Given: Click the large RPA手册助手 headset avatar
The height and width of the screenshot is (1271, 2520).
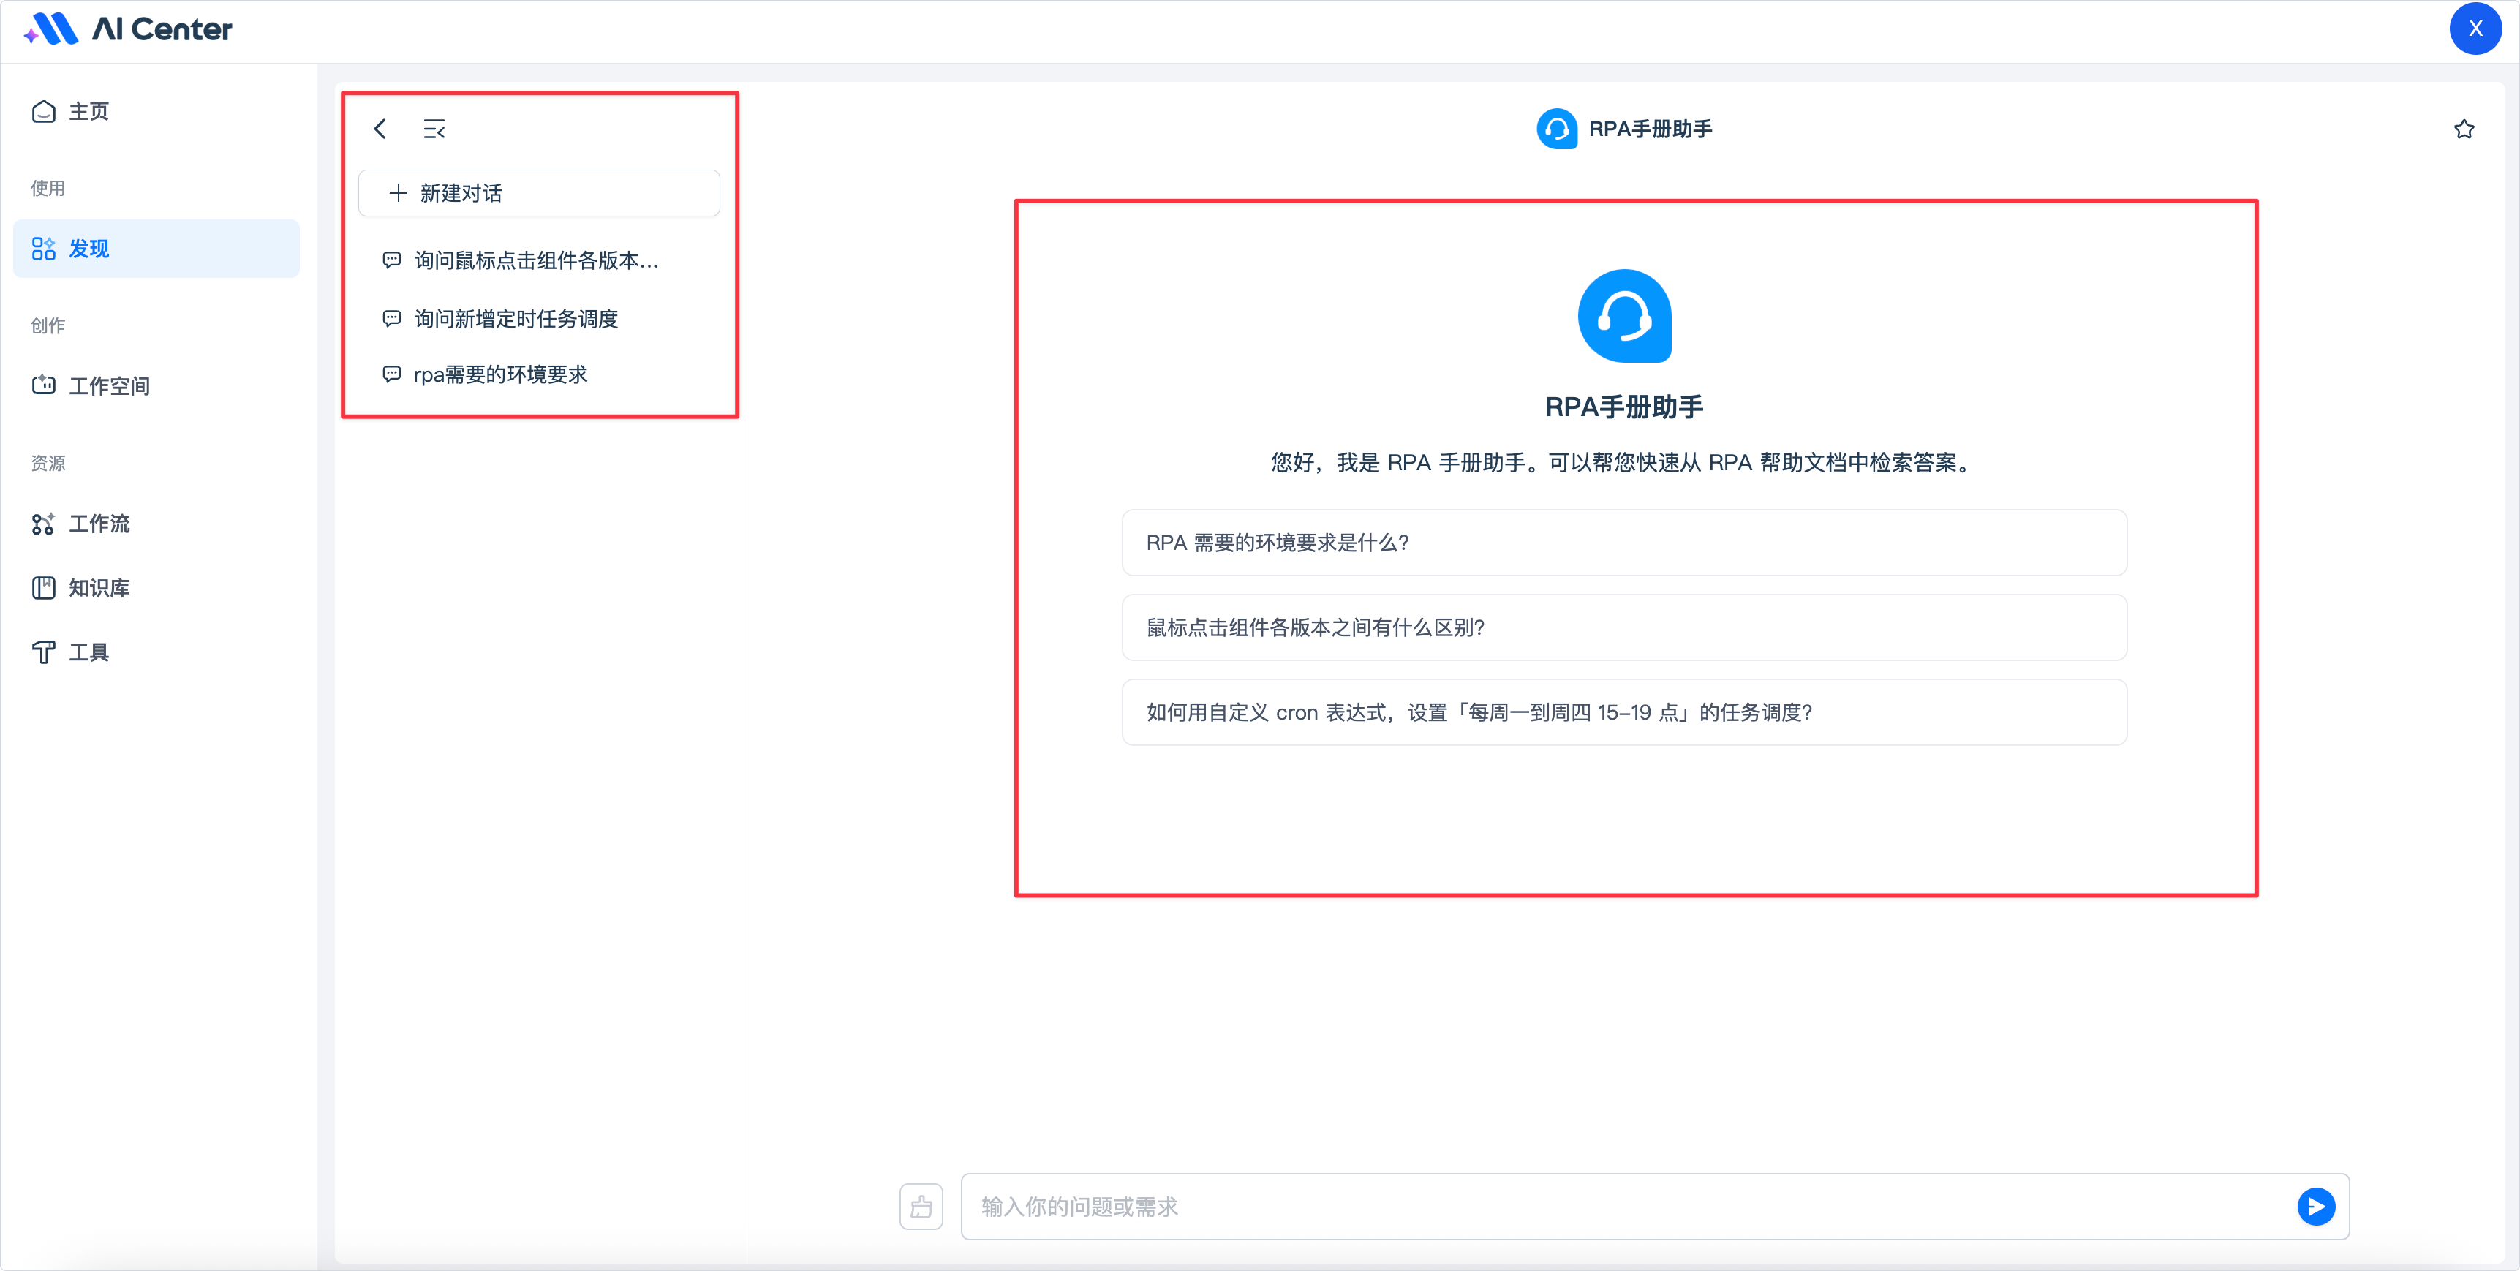Looking at the screenshot, I should (x=1624, y=316).
